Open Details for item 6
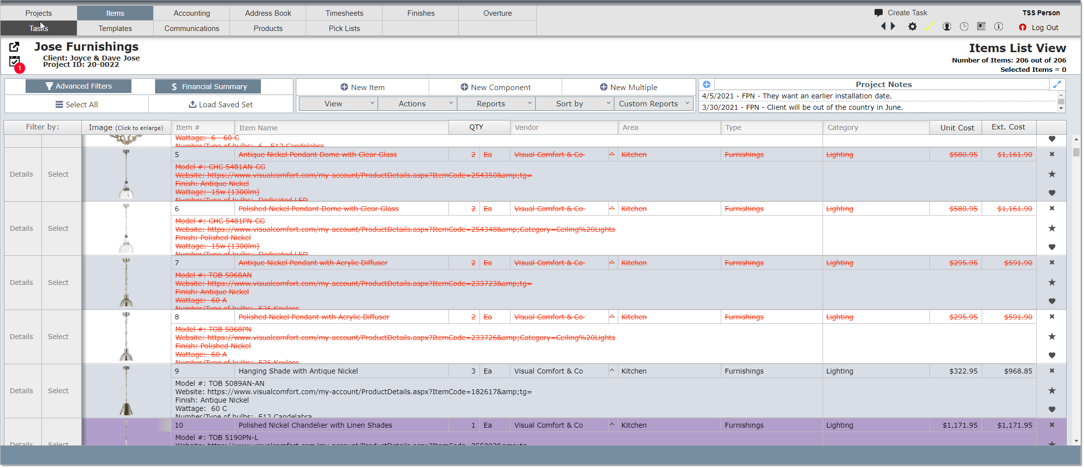The image size is (1084, 468). (22, 228)
